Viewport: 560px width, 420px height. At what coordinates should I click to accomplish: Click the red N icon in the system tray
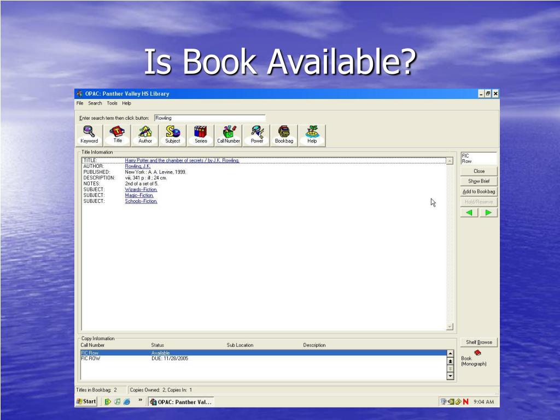[465, 402]
